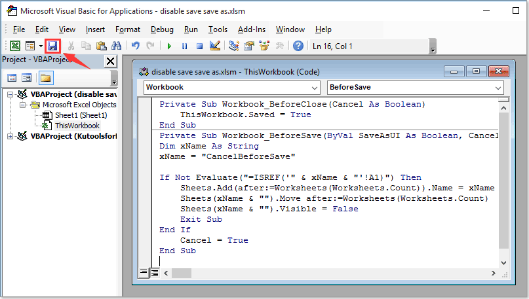Undo last edit using the undo arrow
529x299 pixels.
[136, 46]
